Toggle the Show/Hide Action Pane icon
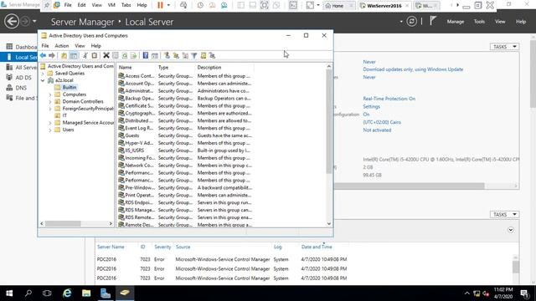The height and width of the screenshot is (301, 536). [x=154, y=55]
